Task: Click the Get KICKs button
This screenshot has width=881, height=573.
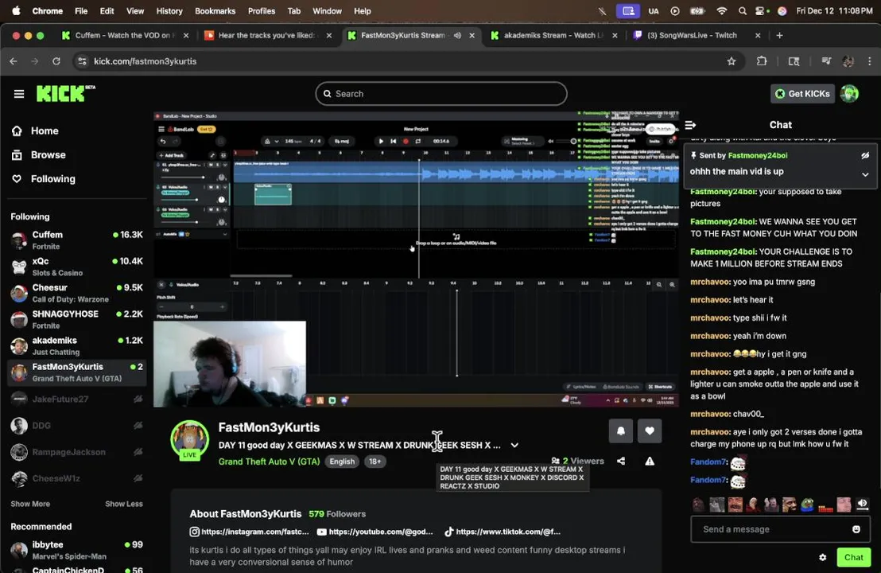Action: pos(801,94)
